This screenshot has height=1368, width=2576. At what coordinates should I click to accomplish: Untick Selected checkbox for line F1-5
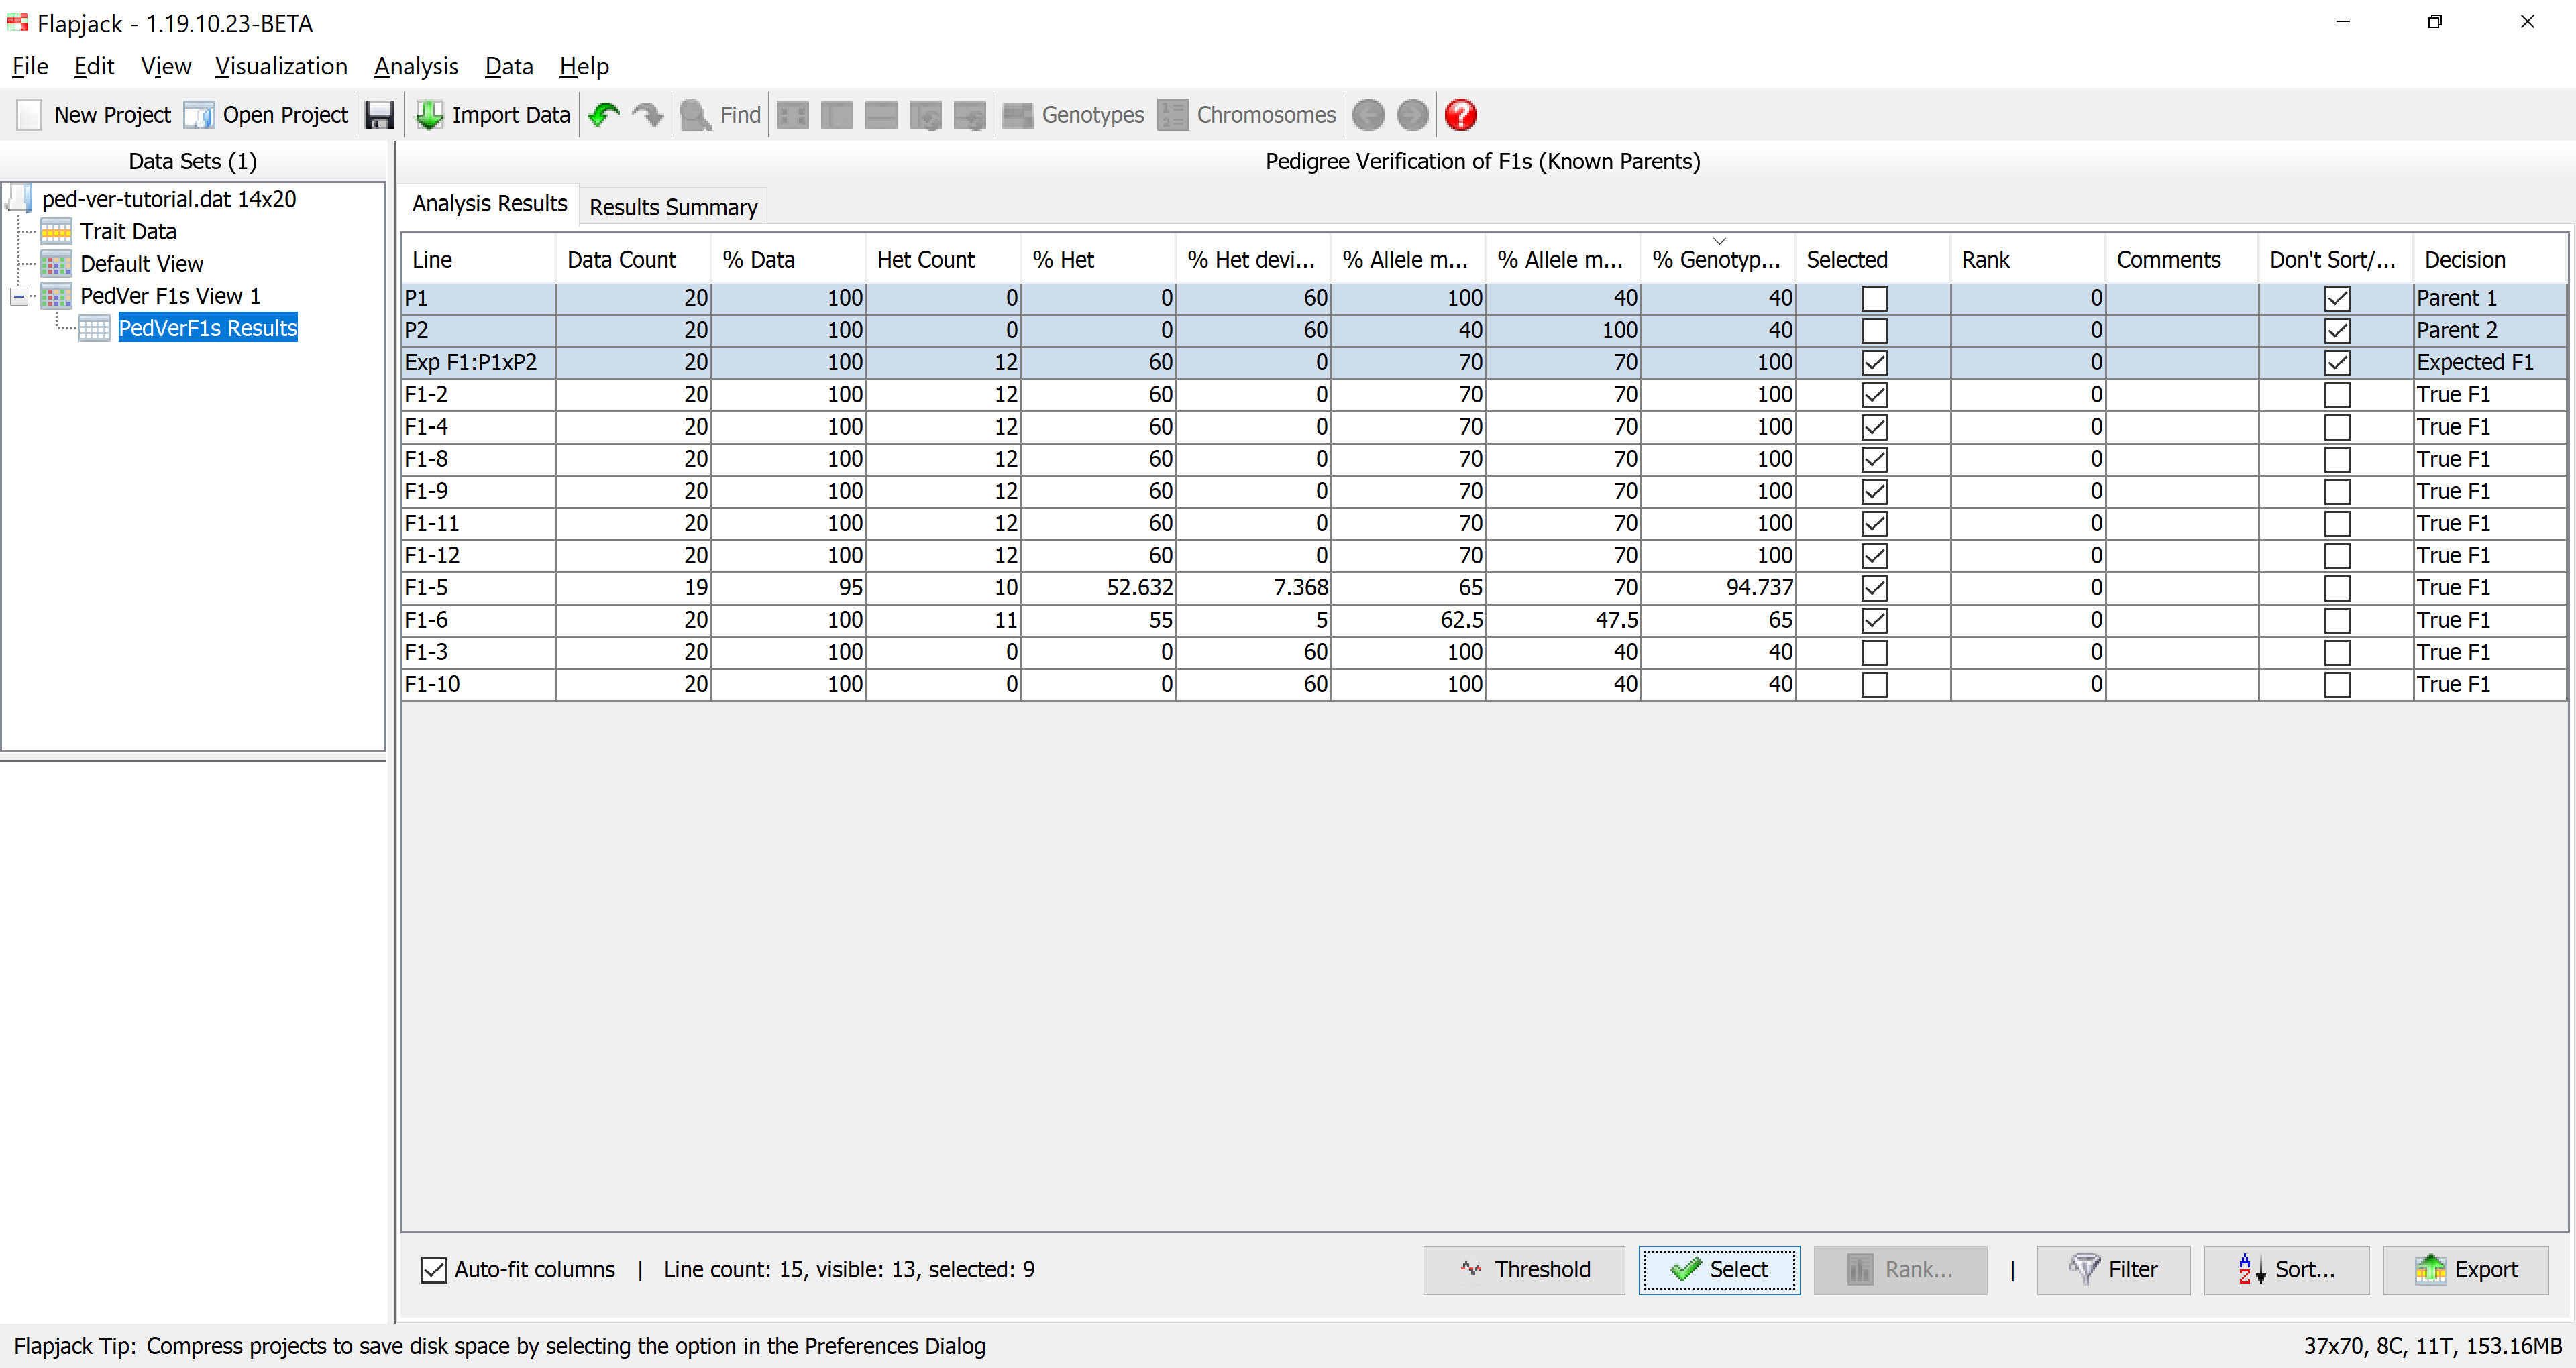click(1874, 588)
